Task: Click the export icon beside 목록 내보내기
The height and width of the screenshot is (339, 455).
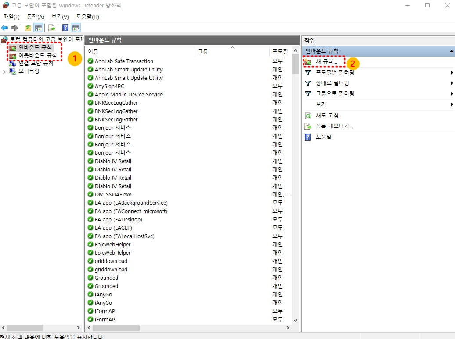Action: [308, 126]
